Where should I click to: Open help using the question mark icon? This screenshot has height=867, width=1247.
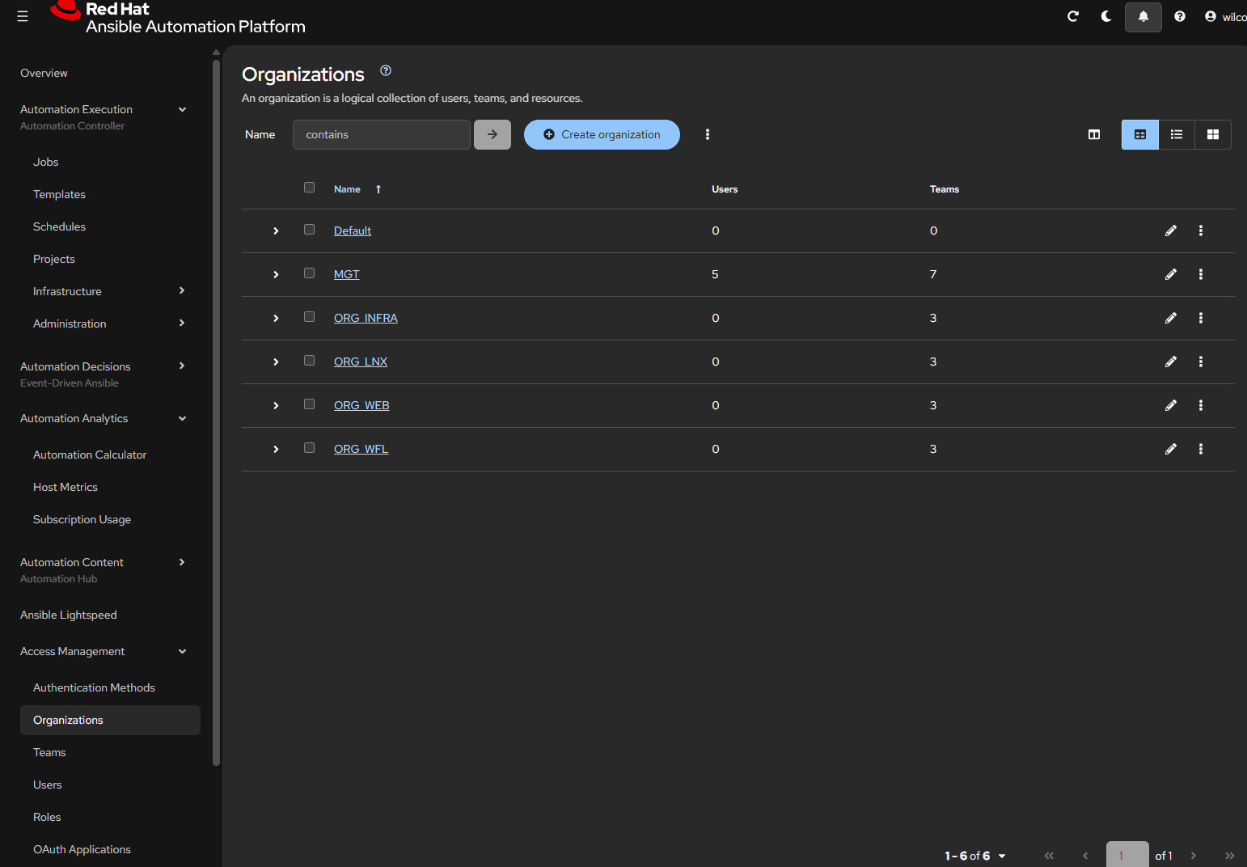pos(1180,16)
